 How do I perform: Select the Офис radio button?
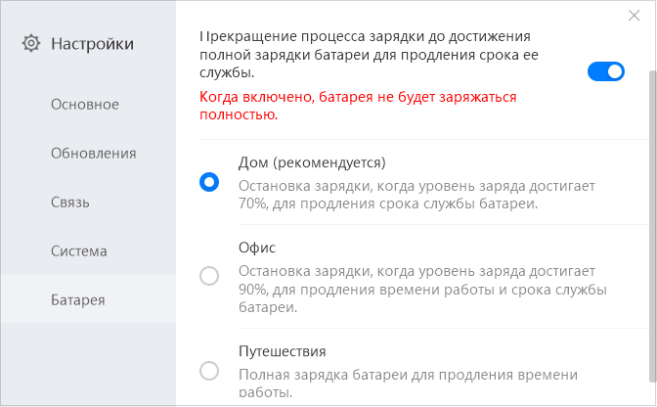209,276
